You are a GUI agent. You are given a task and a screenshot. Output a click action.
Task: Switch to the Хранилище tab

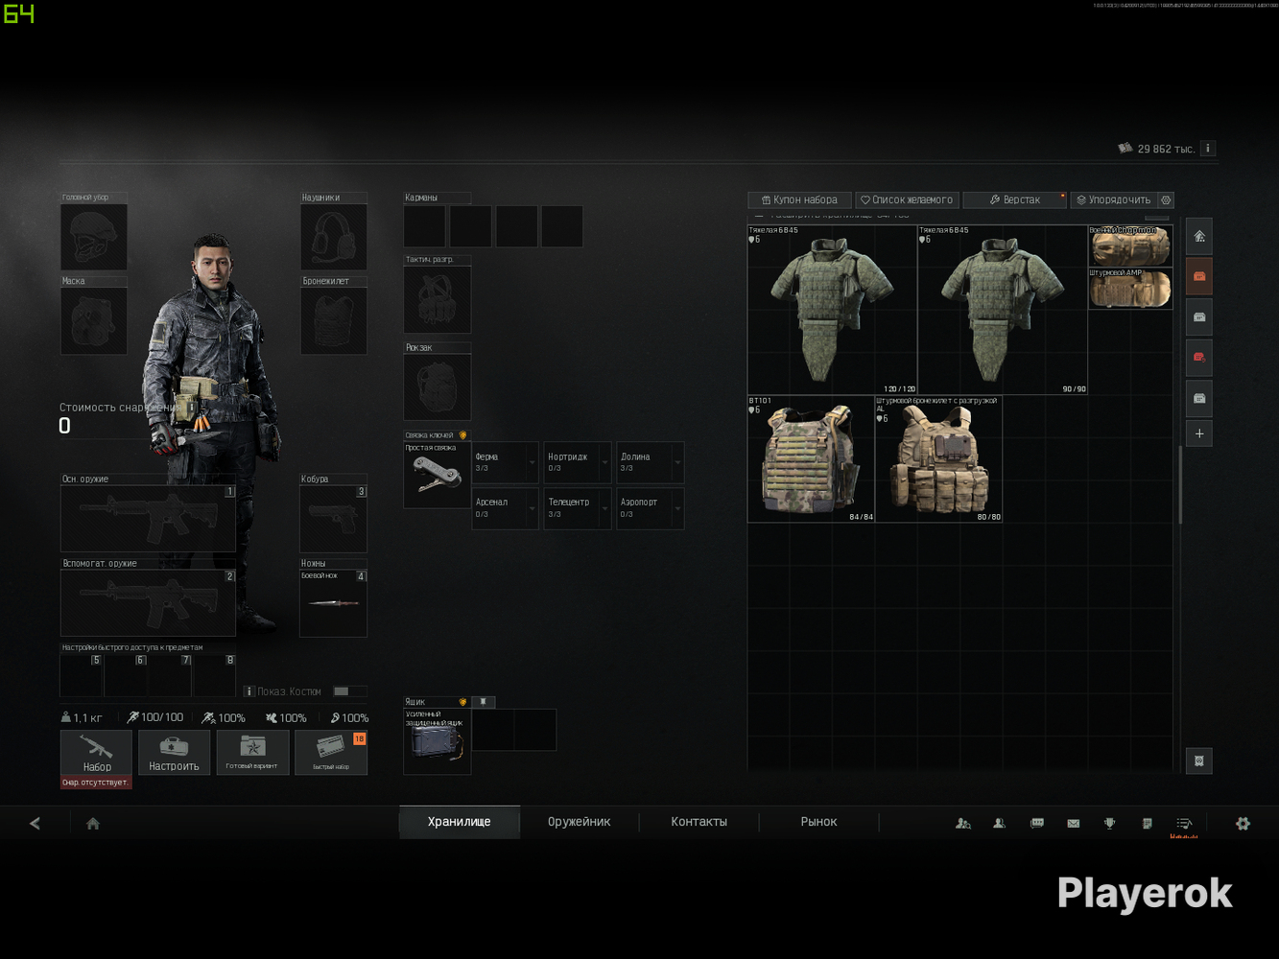click(x=460, y=822)
